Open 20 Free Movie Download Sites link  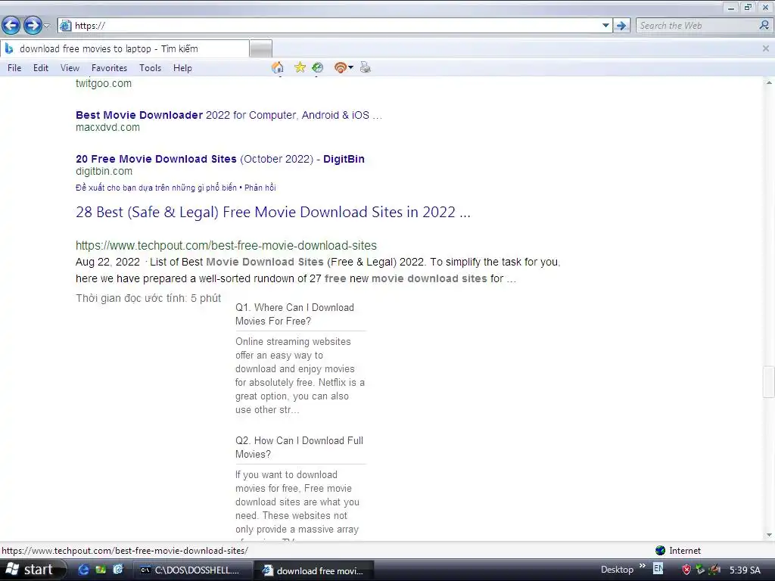(220, 159)
